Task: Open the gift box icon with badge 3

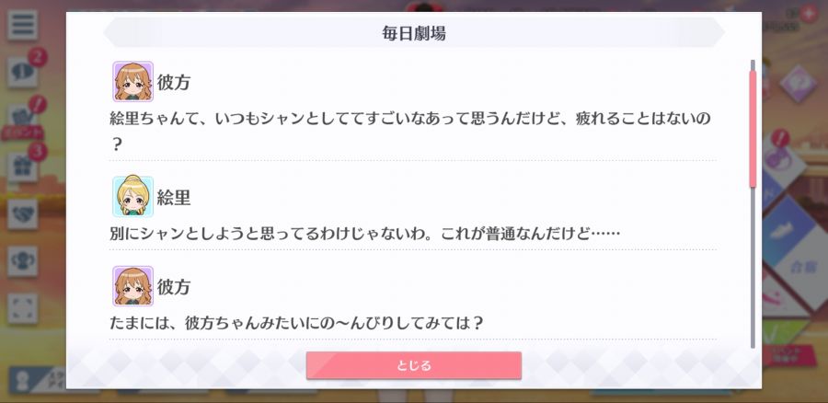Action: pos(23,167)
